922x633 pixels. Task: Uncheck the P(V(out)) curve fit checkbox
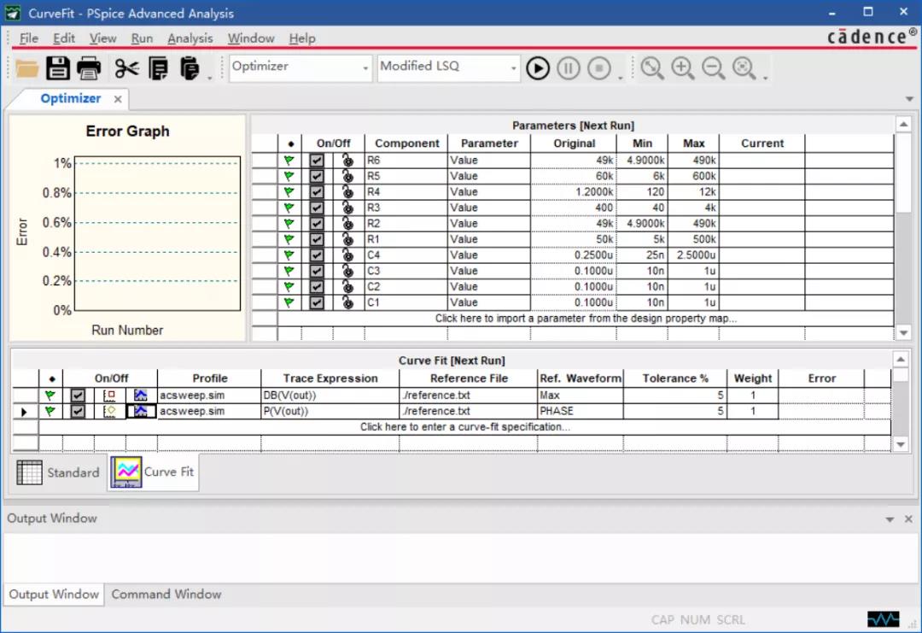pos(78,411)
